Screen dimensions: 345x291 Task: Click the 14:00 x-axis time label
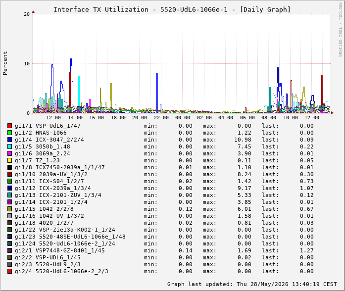tap(75, 118)
